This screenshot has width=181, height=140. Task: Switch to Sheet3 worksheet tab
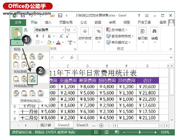coord(82,125)
